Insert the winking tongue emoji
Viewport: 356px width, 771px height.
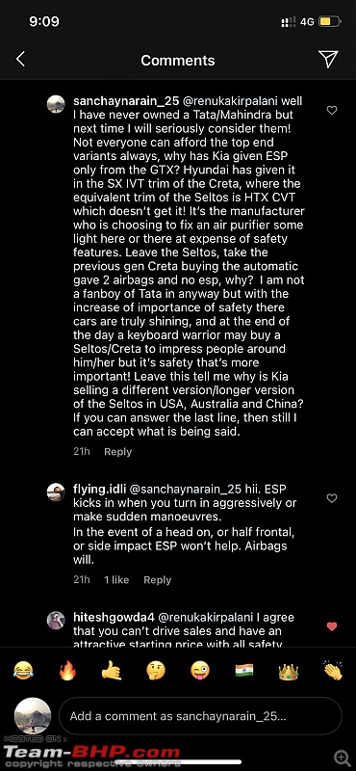tap(200, 670)
